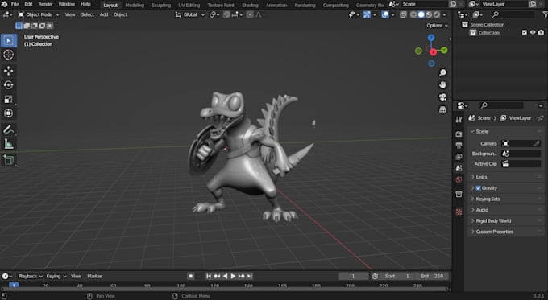
Task: Open the Collection properties tab icon
Action: point(459,195)
